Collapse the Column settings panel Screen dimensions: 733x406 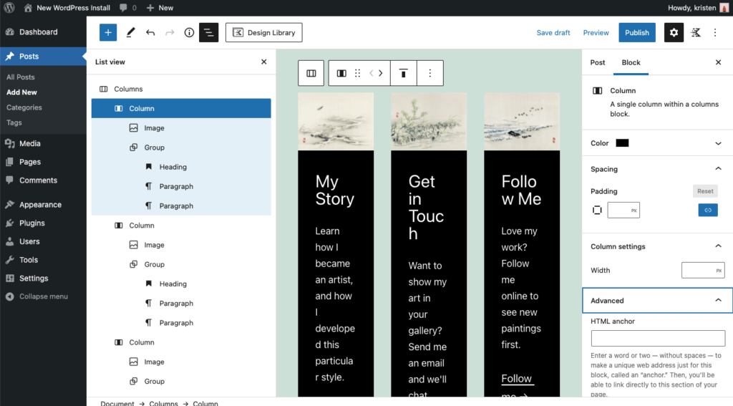pyautogui.click(x=718, y=246)
